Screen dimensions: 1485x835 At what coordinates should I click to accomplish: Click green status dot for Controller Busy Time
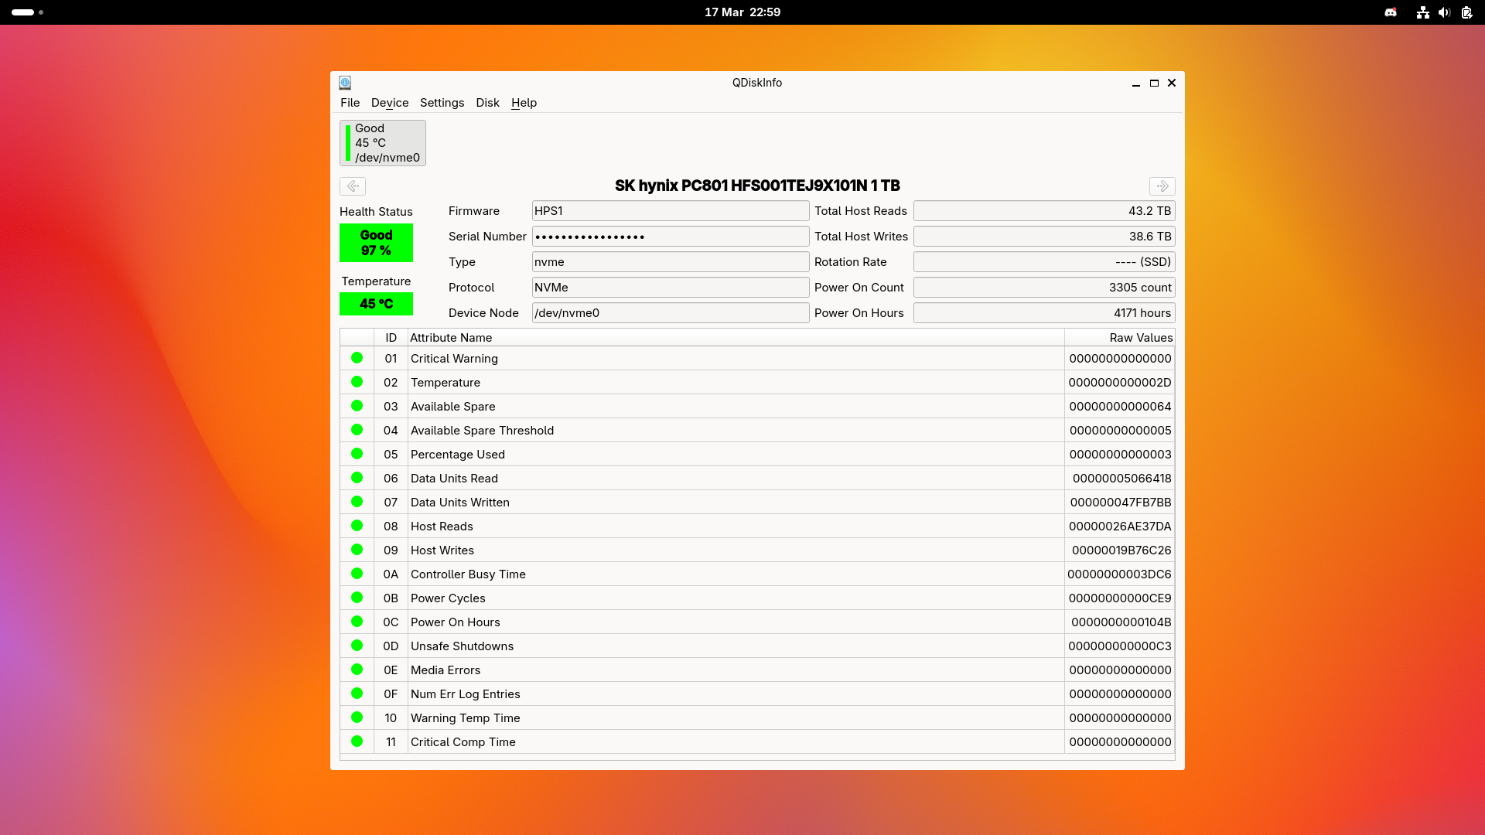click(357, 574)
